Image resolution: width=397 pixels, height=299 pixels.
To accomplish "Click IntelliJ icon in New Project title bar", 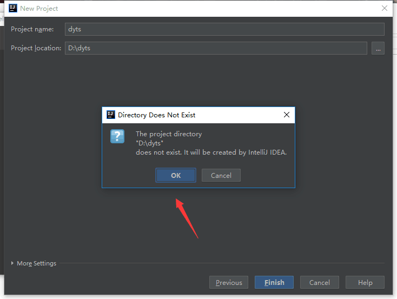I will (13, 8).
